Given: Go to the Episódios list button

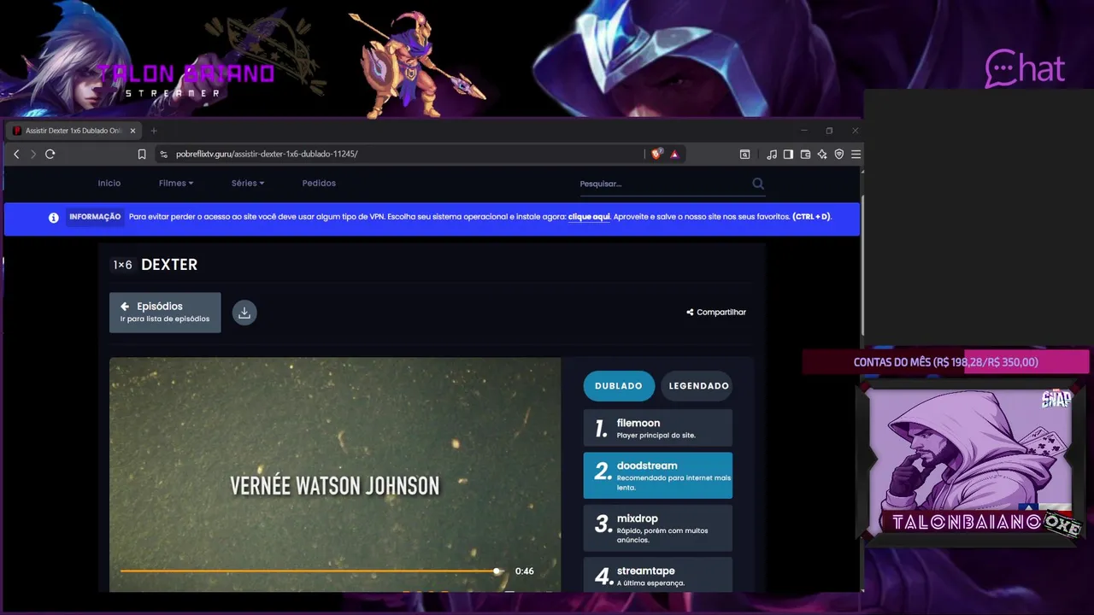Looking at the screenshot, I should pyautogui.click(x=165, y=312).
